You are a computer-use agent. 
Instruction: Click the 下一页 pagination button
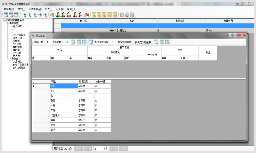[114, 149]
